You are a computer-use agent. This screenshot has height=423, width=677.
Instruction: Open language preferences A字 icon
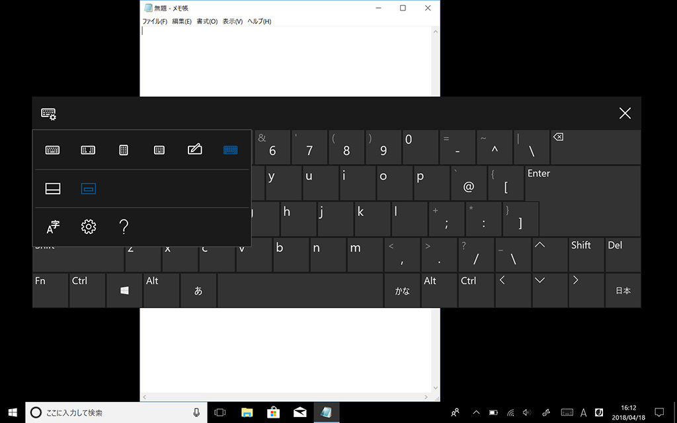coord(53,227)
